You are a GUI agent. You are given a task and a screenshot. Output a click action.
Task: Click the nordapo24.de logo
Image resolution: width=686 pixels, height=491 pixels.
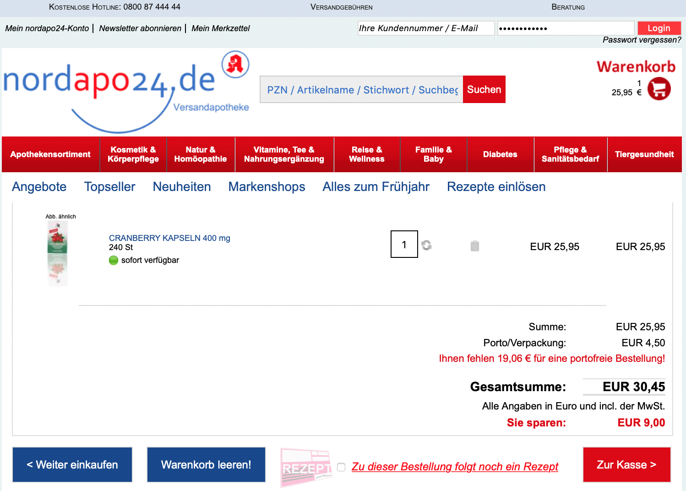click(x=126, y=92)
